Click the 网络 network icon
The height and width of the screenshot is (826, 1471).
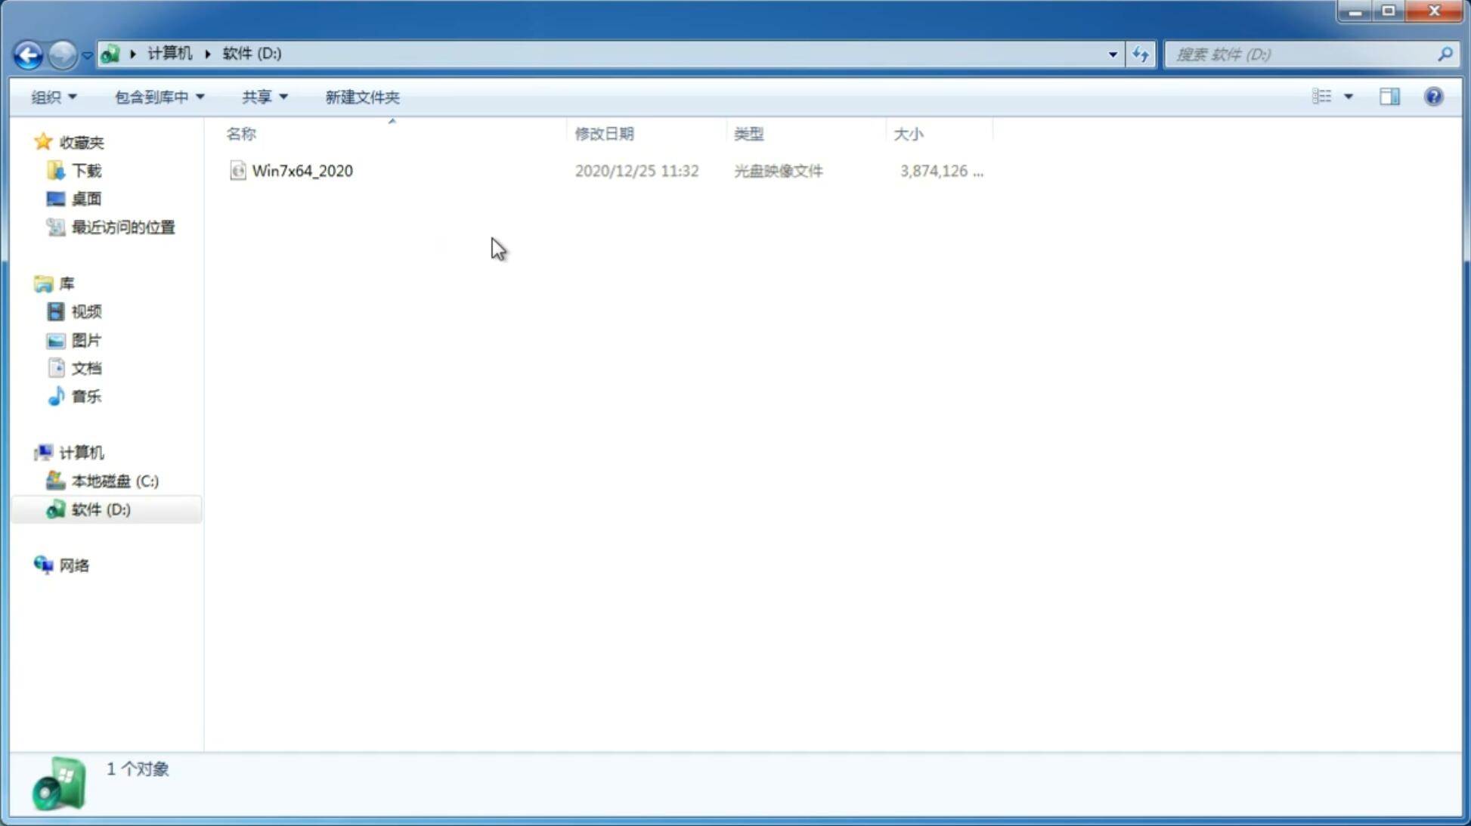click(42, 565)
